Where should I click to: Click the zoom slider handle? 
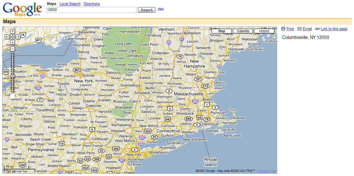pos(12,76)
